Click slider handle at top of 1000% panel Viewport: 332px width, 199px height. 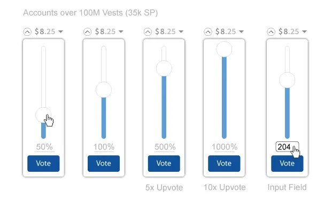click(x=224, y=49)
